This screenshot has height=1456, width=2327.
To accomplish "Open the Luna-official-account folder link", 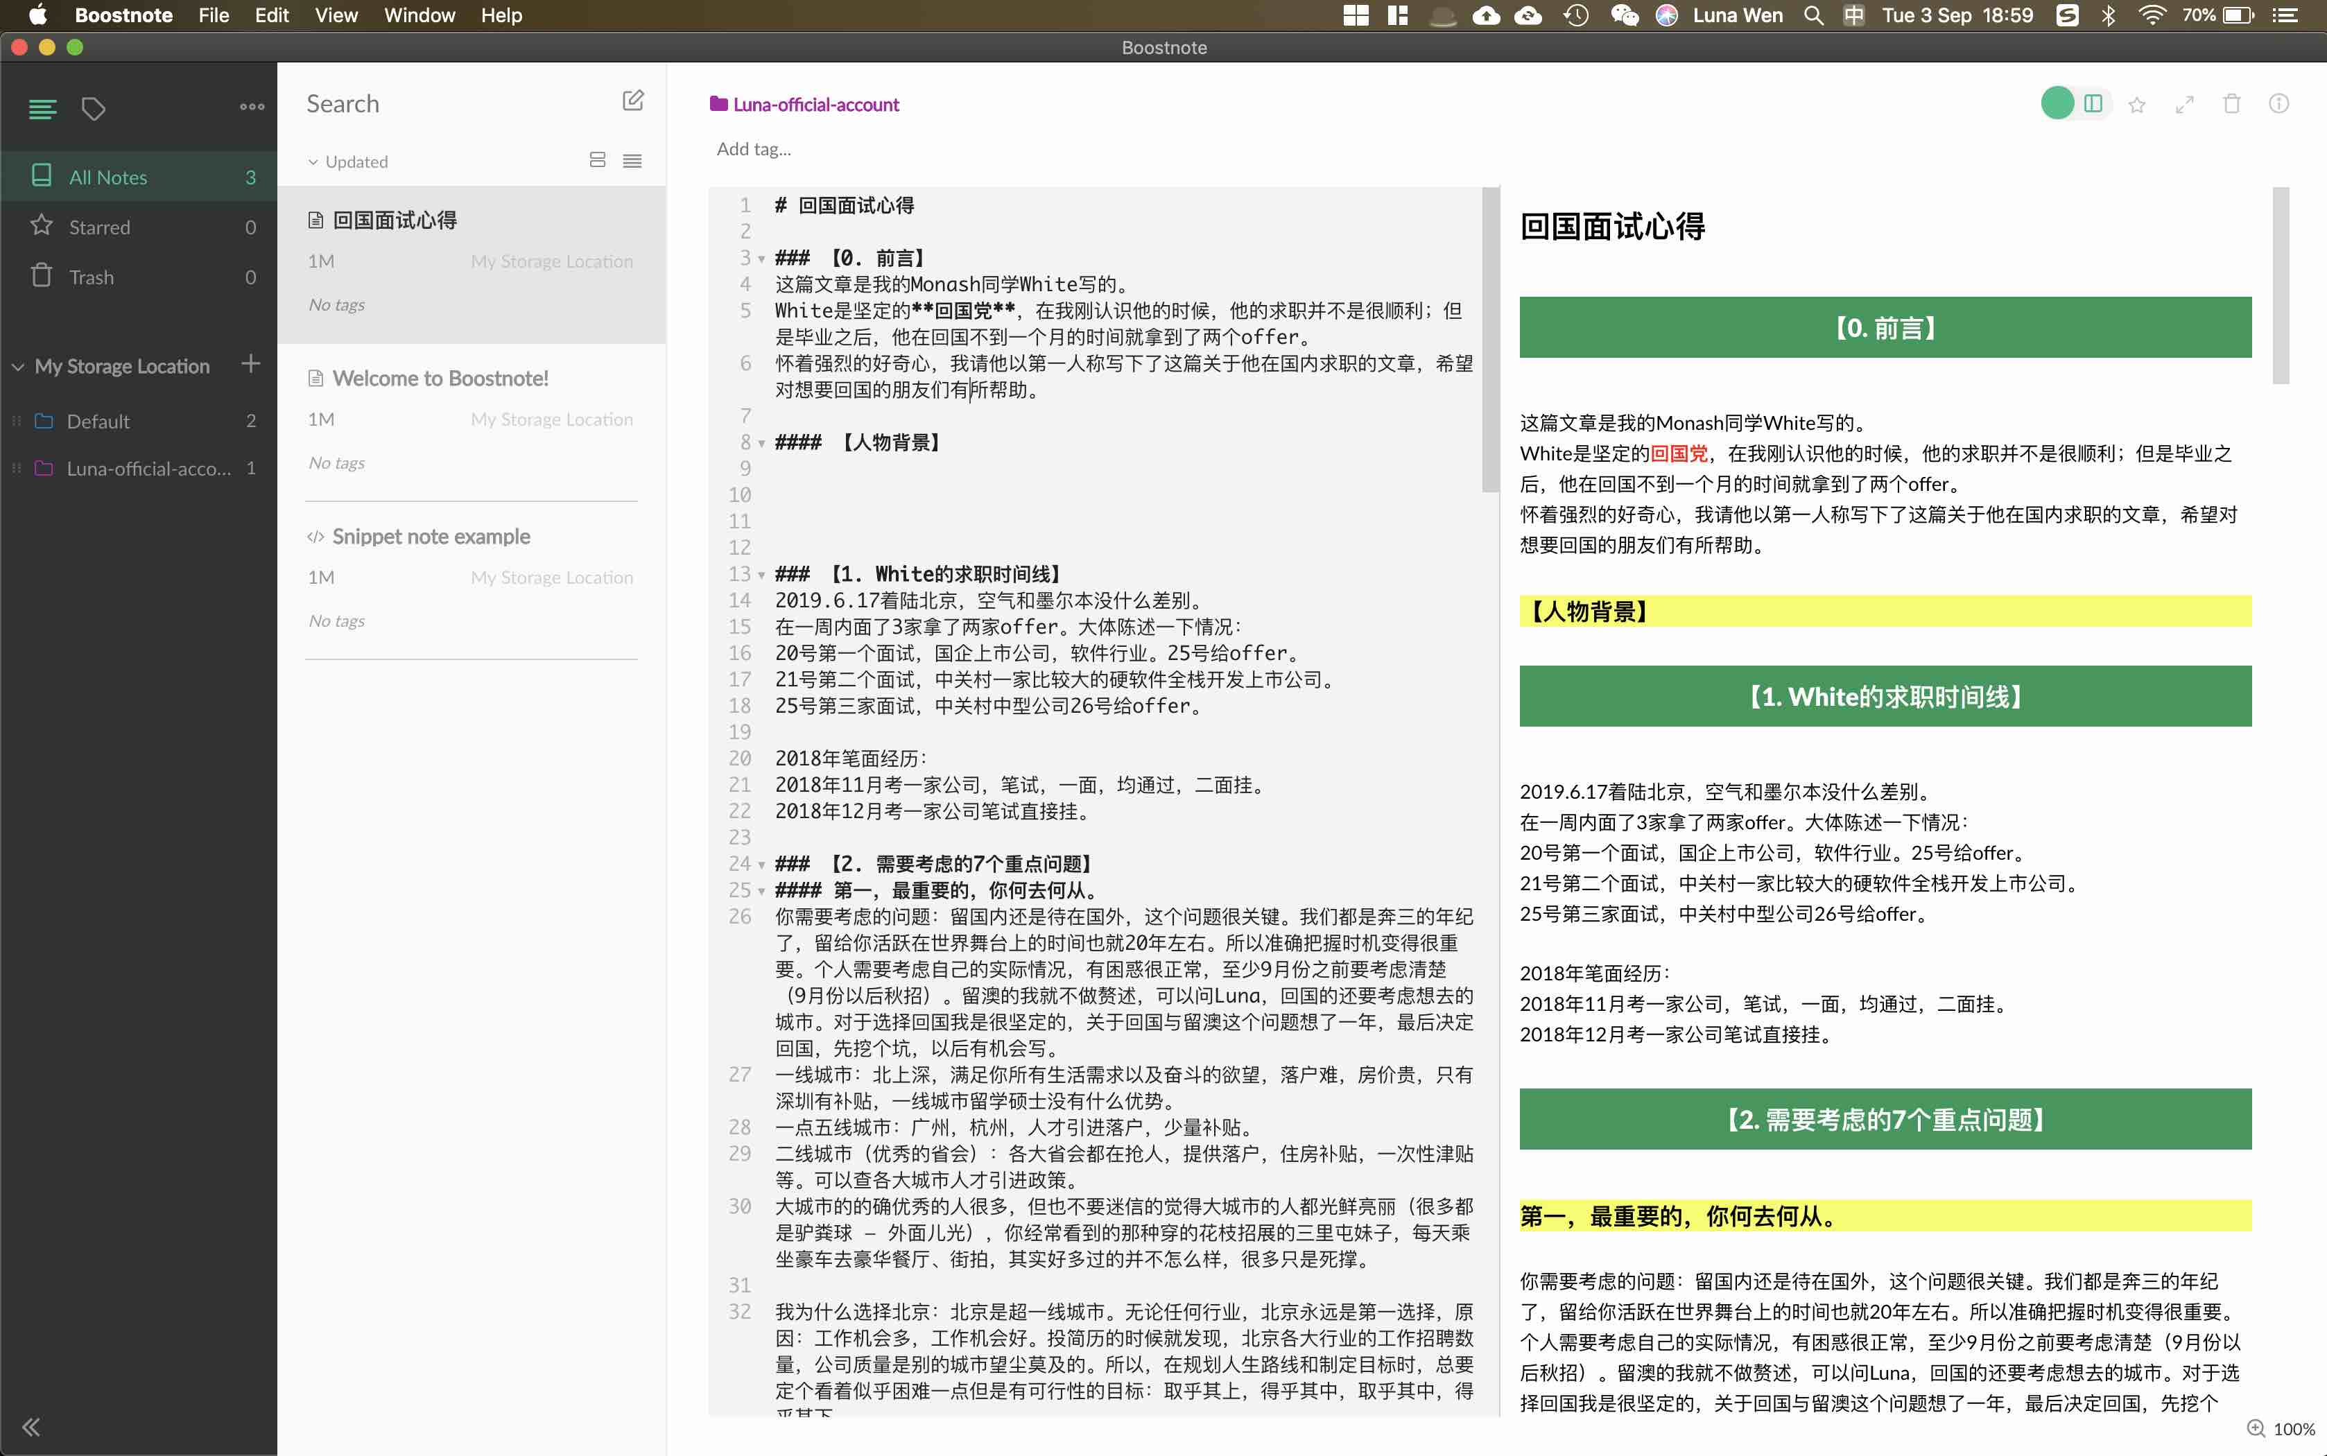I will point(815,104).
